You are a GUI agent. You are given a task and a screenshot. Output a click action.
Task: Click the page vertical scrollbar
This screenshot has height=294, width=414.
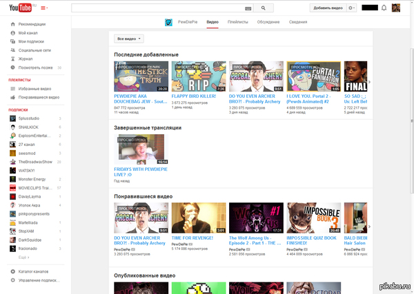click(x=412, y=121)
